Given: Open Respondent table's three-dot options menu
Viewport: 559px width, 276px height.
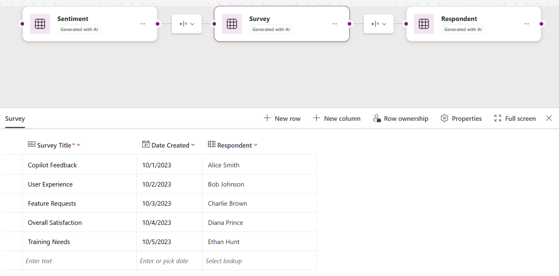Looking at the screenshot, I should pyautogui.click(x=526, y=24).
